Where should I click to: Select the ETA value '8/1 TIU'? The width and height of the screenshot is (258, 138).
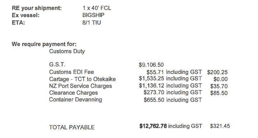tap(92, 23)
